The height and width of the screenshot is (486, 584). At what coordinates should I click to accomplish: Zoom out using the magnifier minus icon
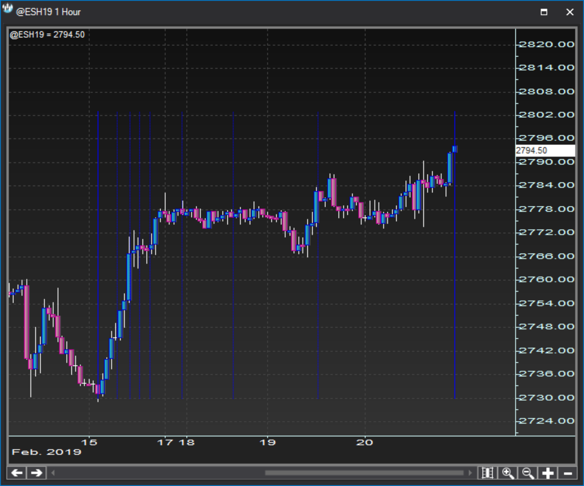[x=528, y=473]
